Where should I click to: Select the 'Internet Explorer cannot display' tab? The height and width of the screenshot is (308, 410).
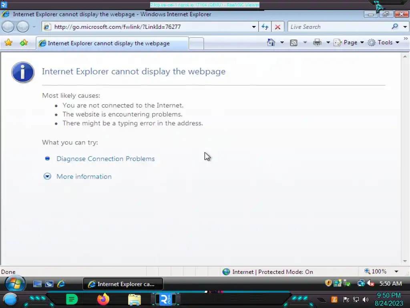tap(112, 43)
